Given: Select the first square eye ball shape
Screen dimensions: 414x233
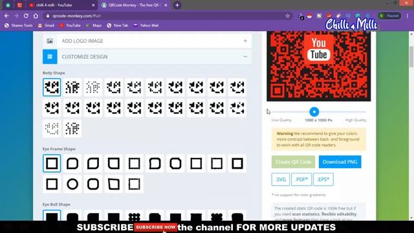Looking at the screenshot, I should click(x=52, y=216).
